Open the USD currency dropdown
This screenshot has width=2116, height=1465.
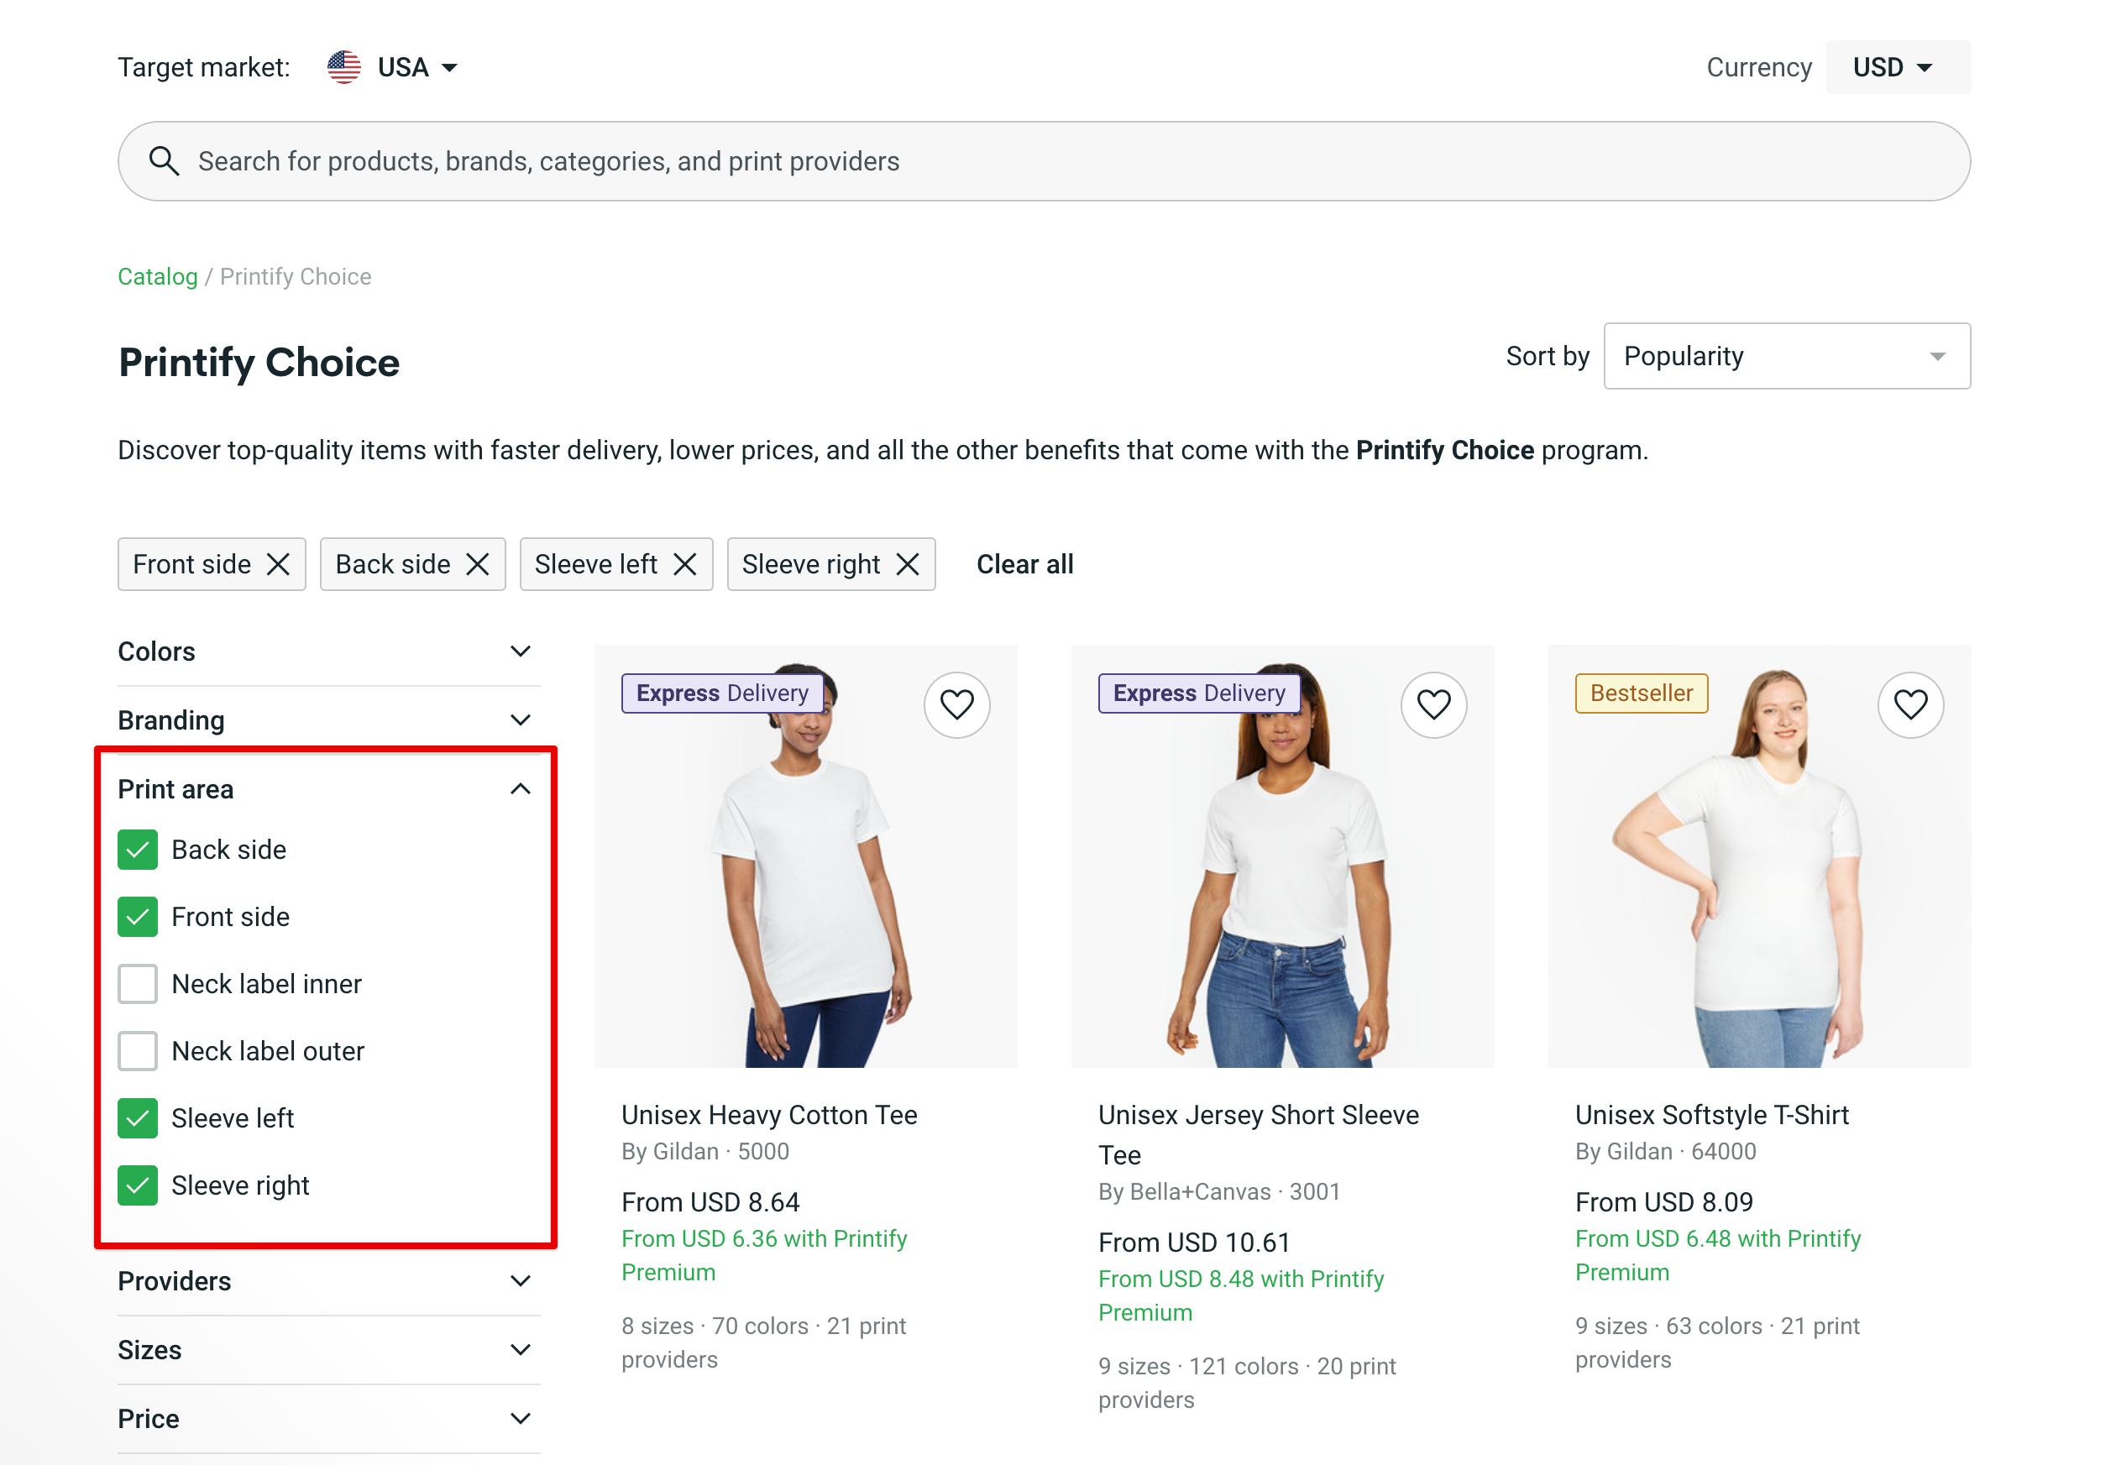(1897, 67)
